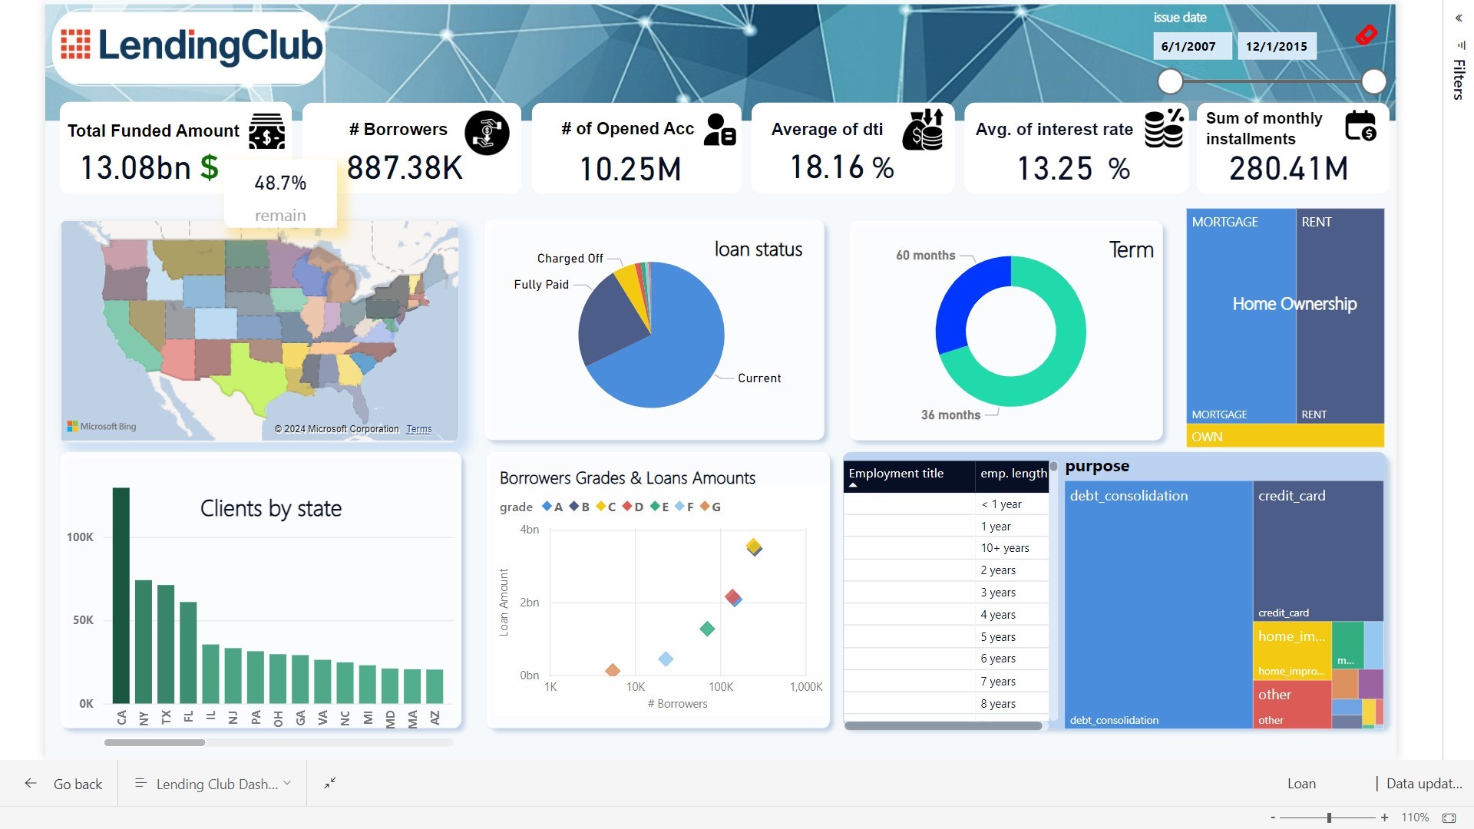Open the Bing map Terms link
1474x829 pixels.
[418, 429]
